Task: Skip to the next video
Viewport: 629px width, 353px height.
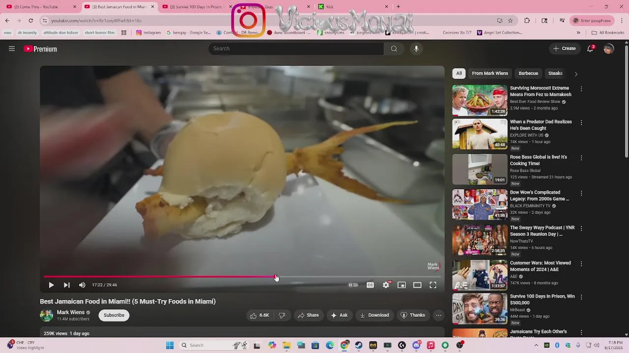Action: [67, 285]
